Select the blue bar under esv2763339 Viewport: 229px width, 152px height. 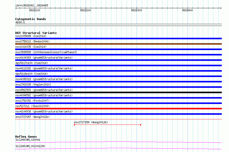coord(118,87)
